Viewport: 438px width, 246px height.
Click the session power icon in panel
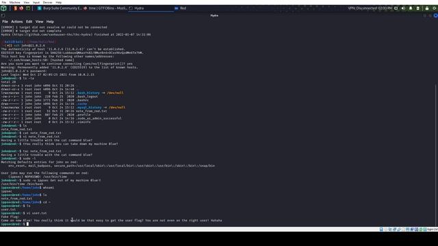coord(435,8)
